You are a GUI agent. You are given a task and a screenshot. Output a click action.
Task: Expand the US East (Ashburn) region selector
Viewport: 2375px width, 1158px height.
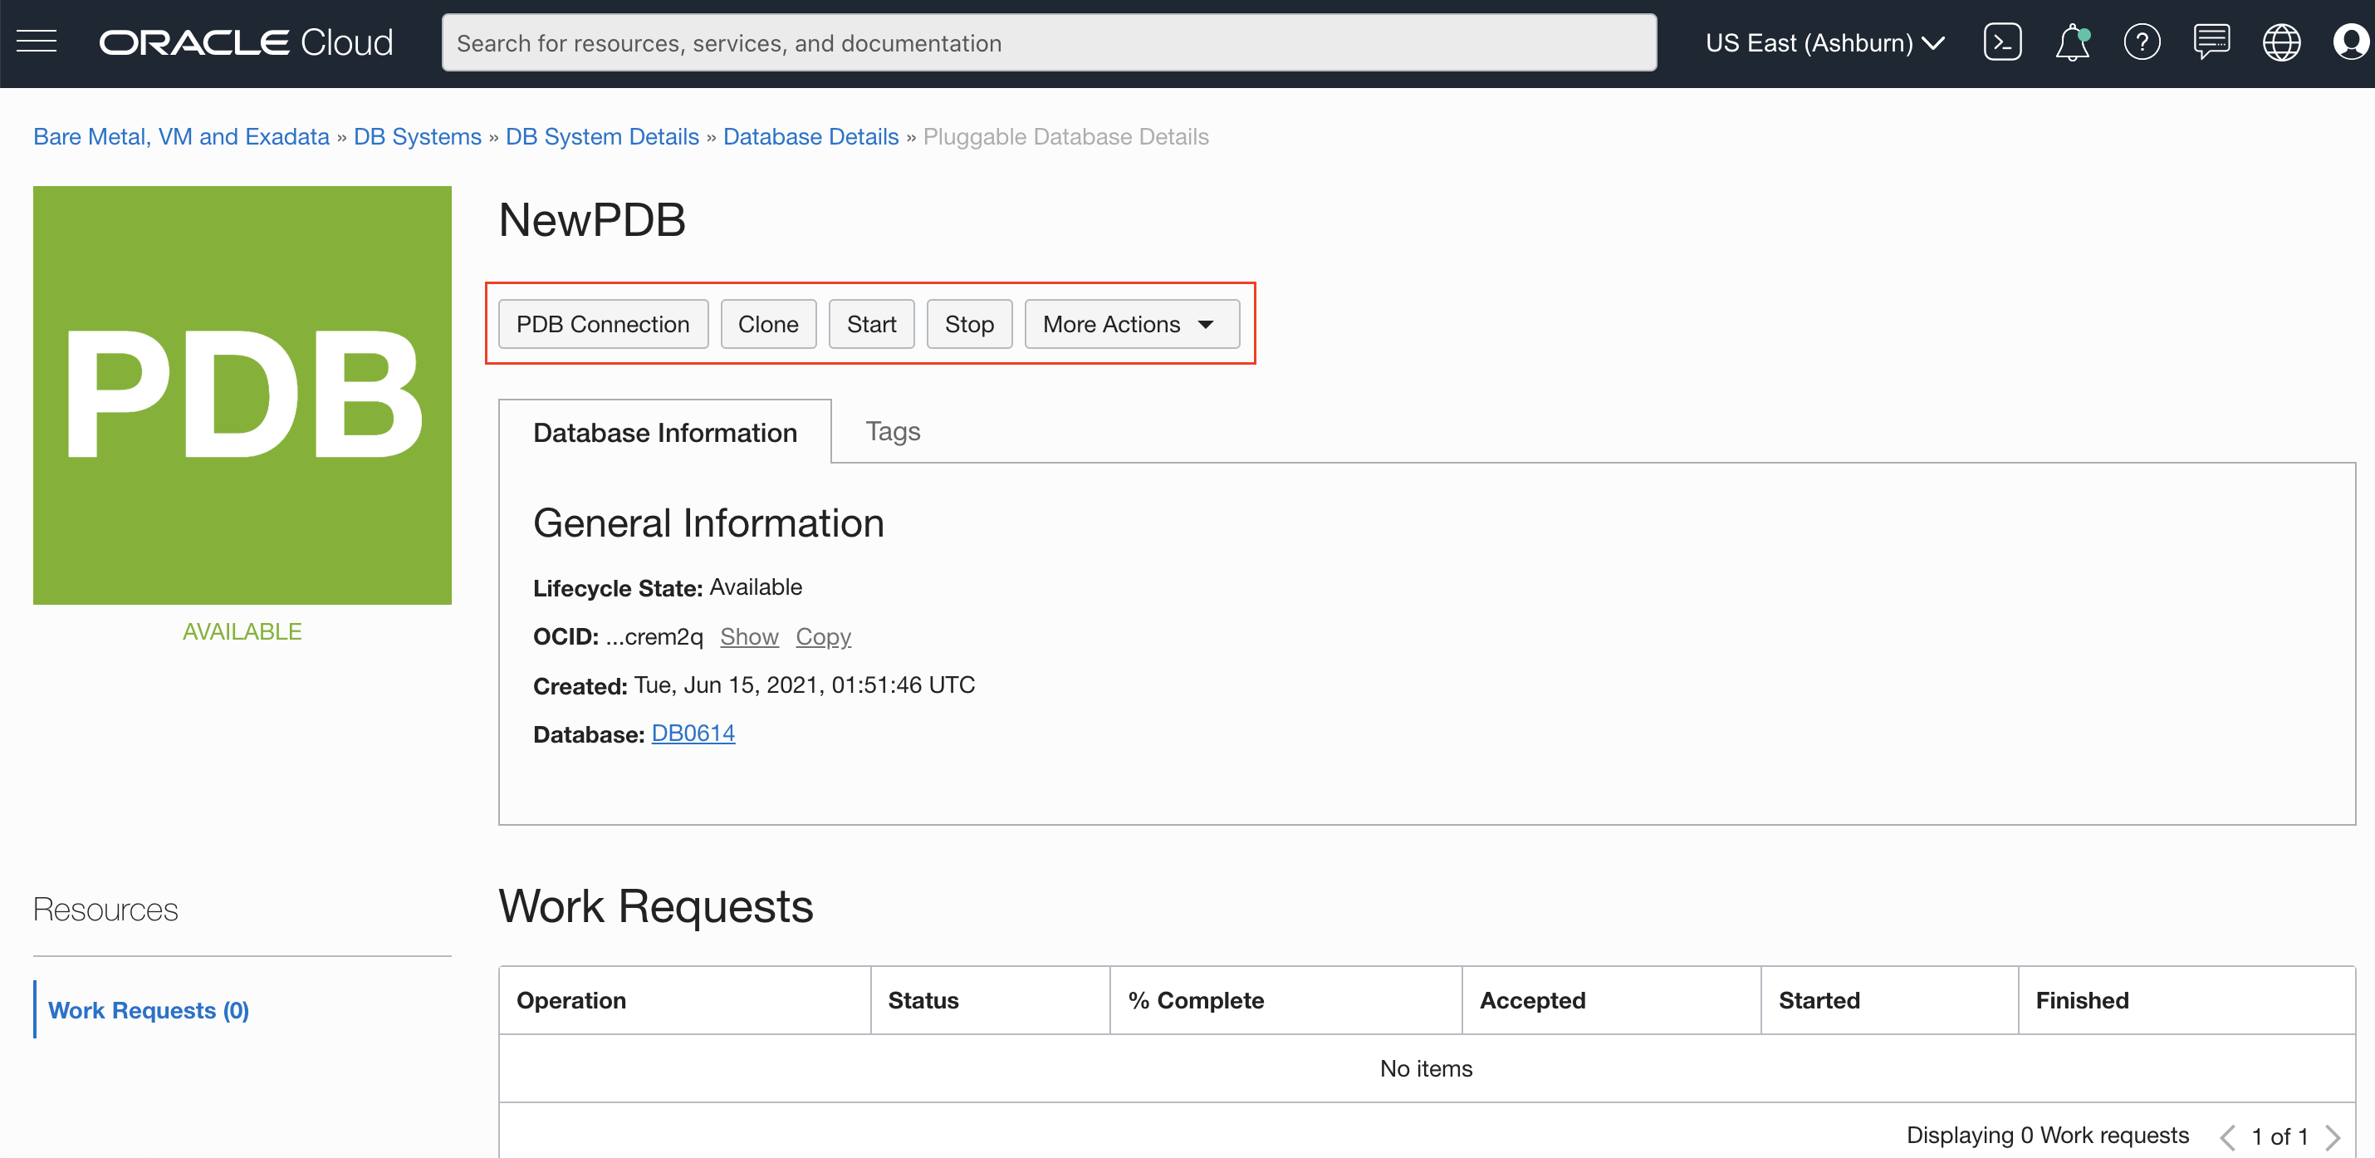[1824, 42]
